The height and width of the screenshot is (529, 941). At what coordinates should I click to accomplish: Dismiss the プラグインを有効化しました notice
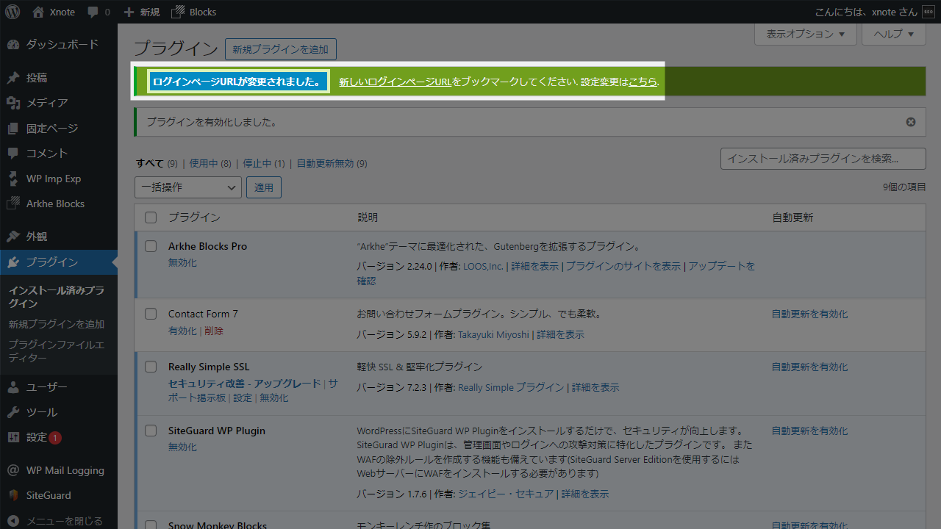pos(911,122)
